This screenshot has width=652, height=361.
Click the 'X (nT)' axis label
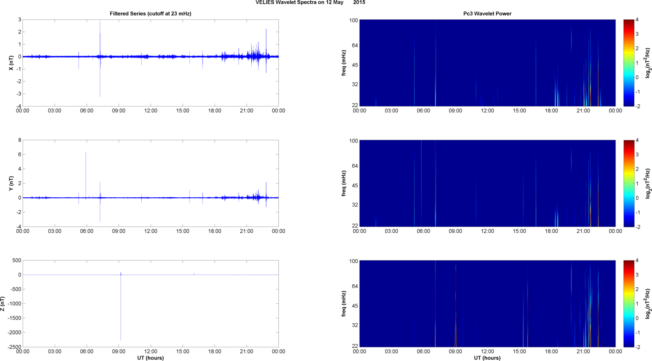pos(11,63)
